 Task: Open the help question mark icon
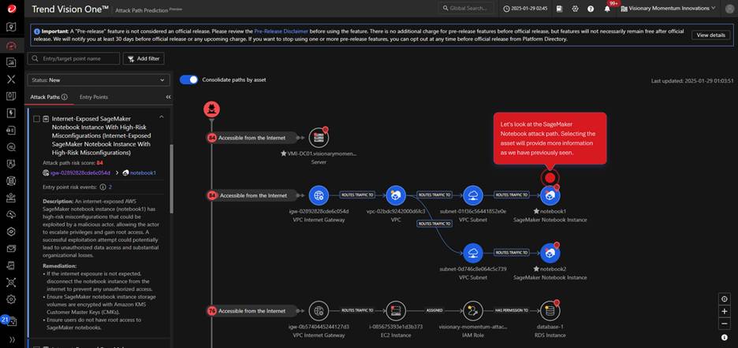(591, 9)
